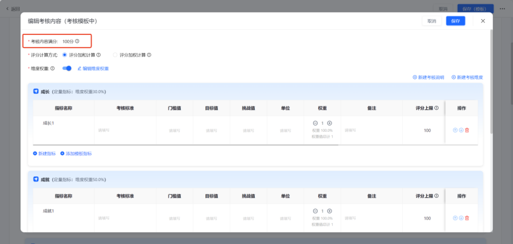Click 考核标准 field in 成长1 row
The image size is (513, 244).
pyautogui.click(x=125, y=130)
